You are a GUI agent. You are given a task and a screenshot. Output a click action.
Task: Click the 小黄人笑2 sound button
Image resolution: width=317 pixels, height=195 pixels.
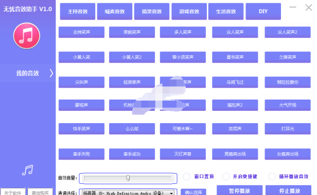(132, 57)
